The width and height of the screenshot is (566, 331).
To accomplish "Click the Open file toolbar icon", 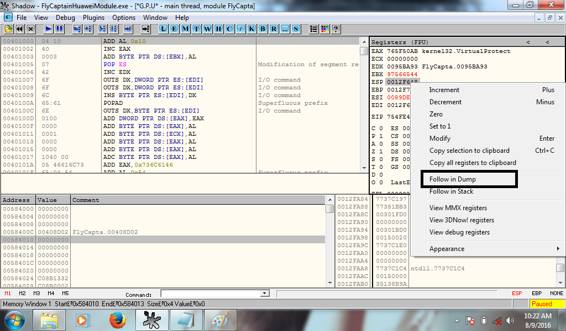I will pyautogui.click(x=8, y=29).
